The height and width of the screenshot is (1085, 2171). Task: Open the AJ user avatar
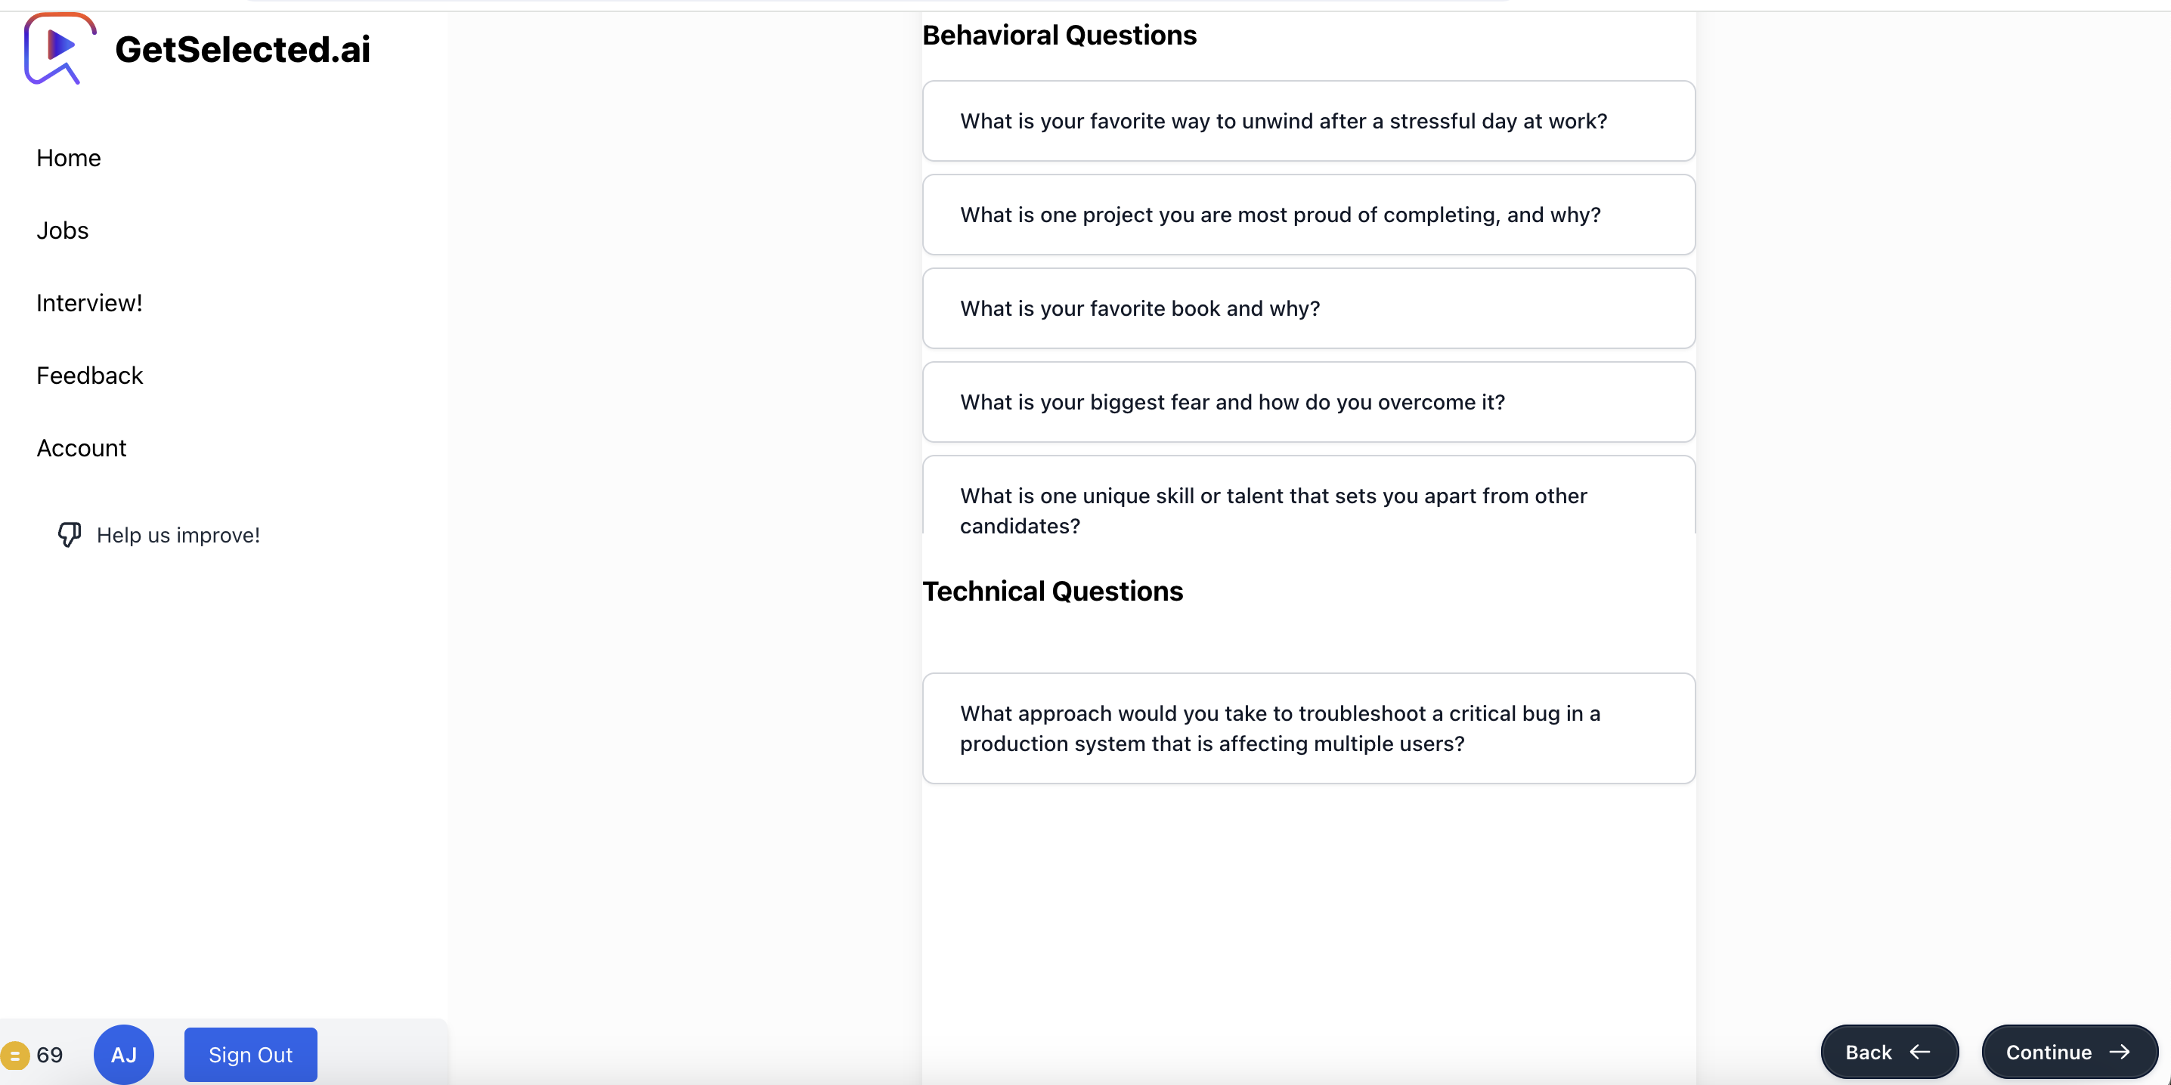(124, 1055)
